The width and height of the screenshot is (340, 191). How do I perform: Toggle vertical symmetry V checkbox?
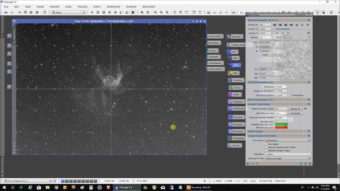pyautogui.click(x=280, y=33)
